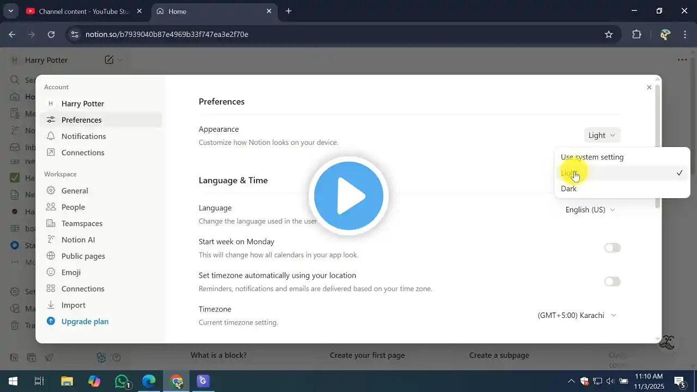Click the paper plane icon at sidebar bottom
697x392 pixels.
[x=49, y=358]
